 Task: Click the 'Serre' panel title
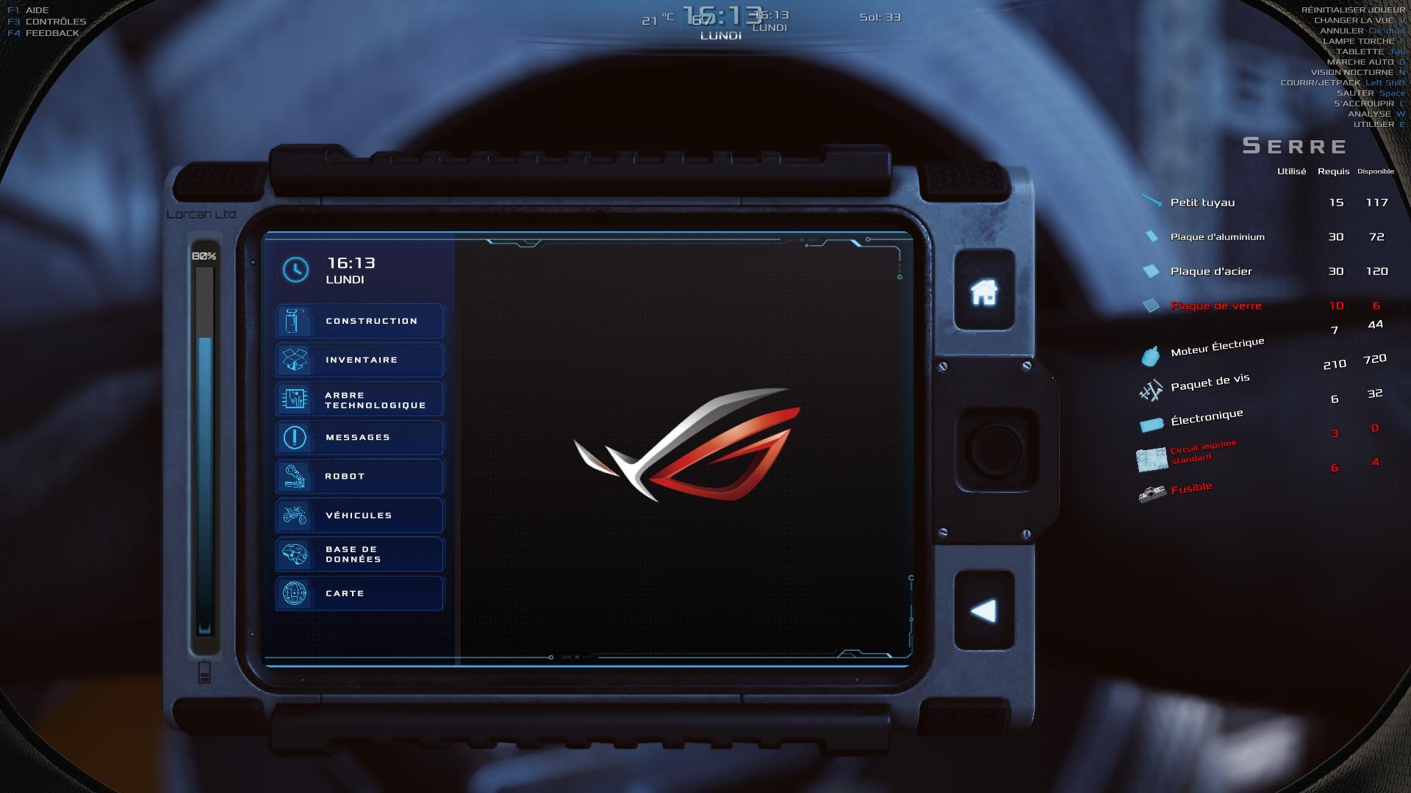[1294, 145]
